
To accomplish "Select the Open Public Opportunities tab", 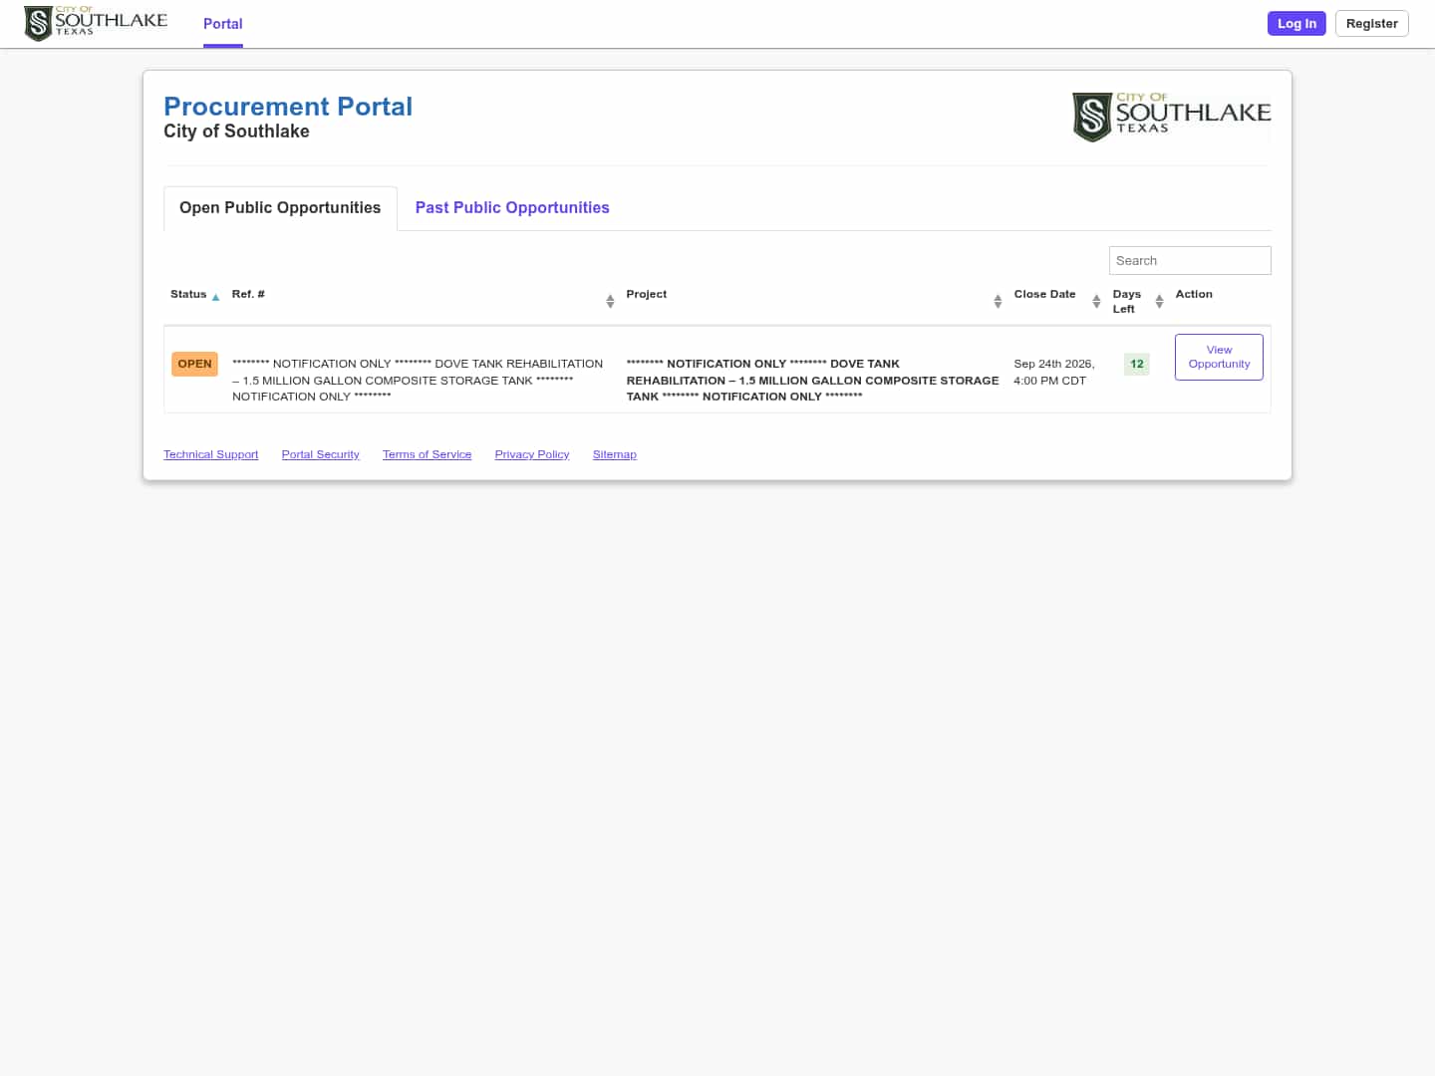I will [280, 208].
